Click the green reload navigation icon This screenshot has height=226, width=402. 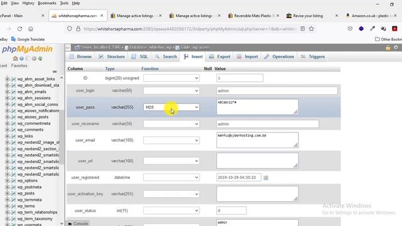(x=40, y=58)
